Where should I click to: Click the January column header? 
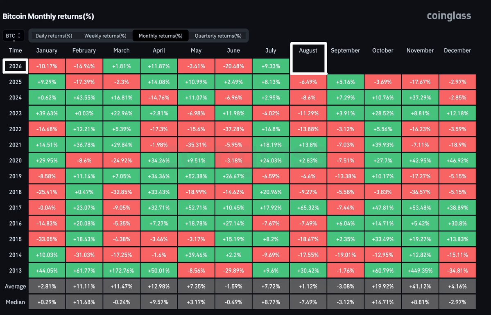(x=47, y=50)
